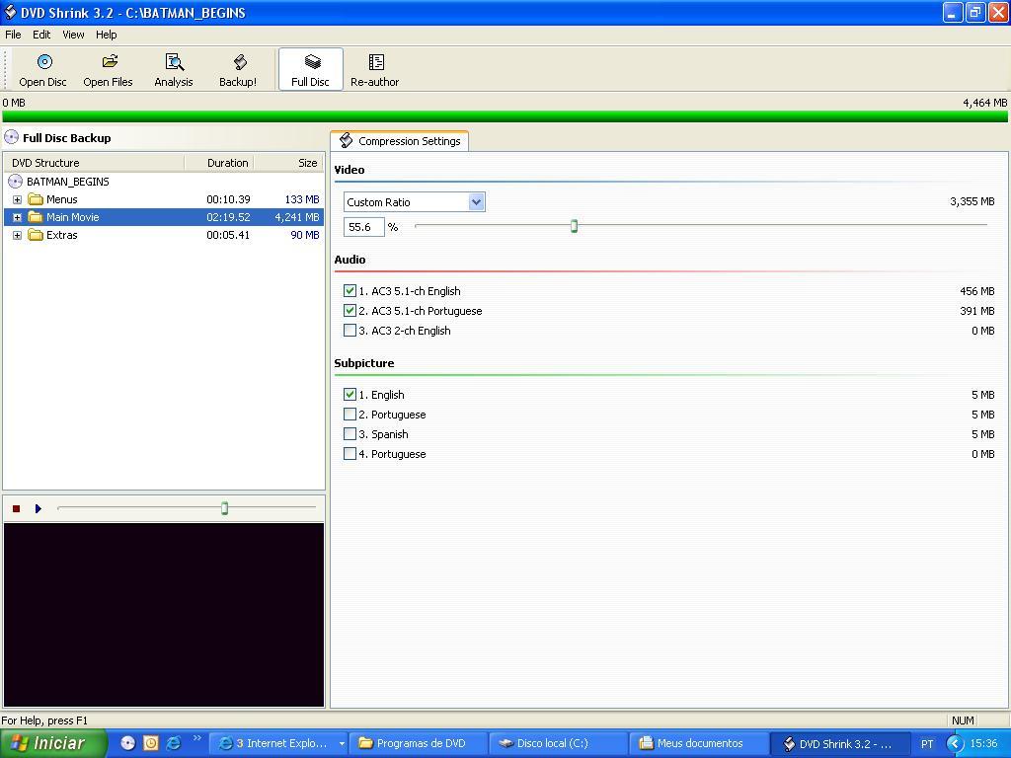Select the Menus folder icon
The image size is (1011, 758).
36,199
